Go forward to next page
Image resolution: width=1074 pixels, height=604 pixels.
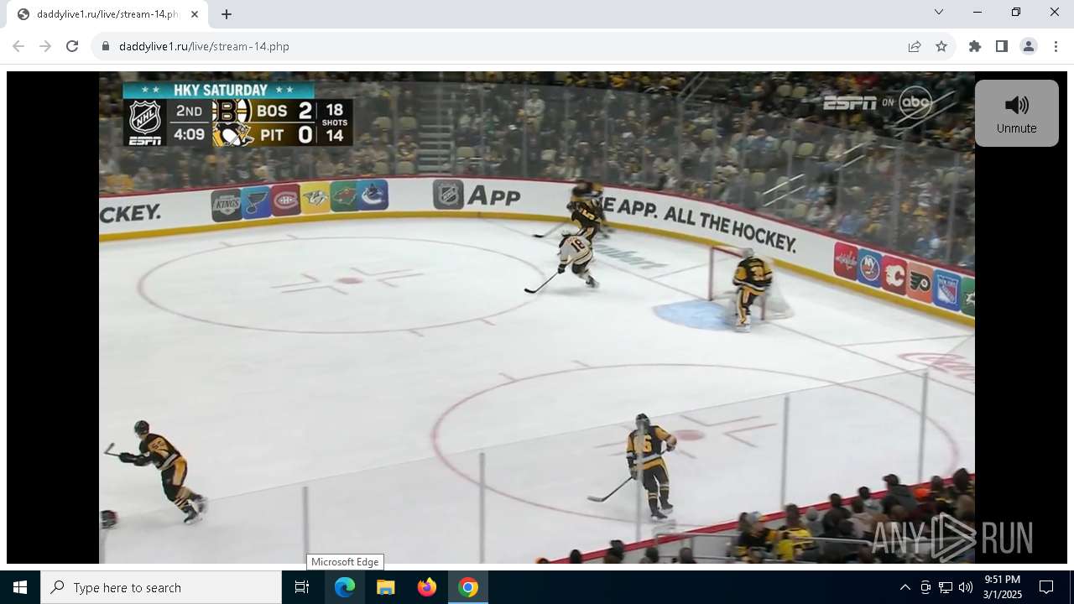(45, 46)
